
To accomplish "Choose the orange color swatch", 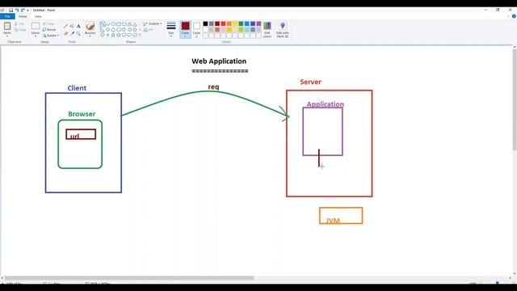I will [229, 23].
